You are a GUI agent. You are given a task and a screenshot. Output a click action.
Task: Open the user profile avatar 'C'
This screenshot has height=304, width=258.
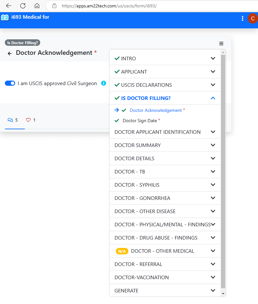(253, 19)
